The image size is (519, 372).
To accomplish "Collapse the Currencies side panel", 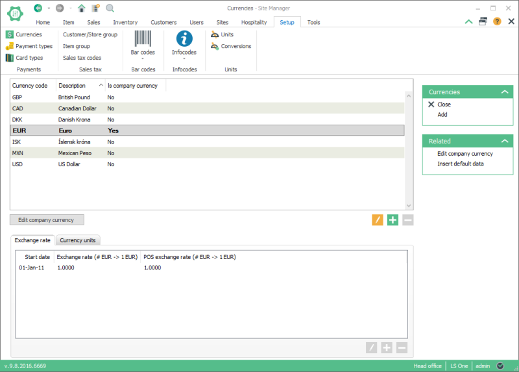I will (x=505, y=92).
